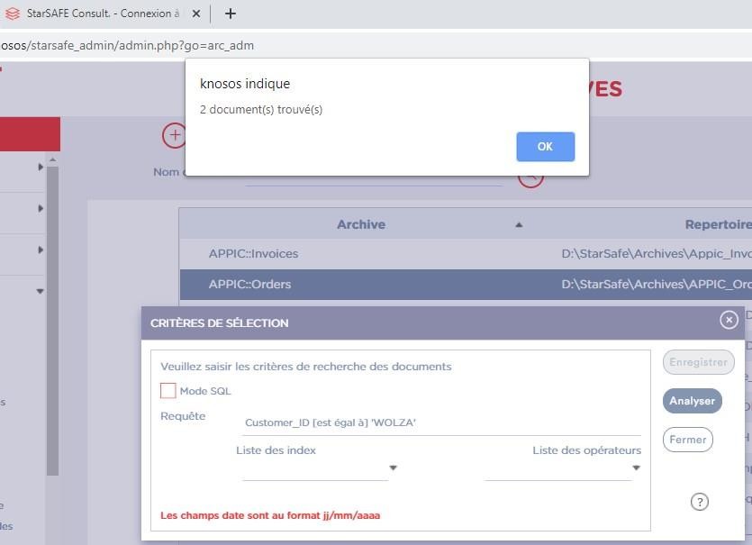Select the APPIC::Orders archive row
The height and width of the screenshot is (545, 752).
click(x=249, y=285)
